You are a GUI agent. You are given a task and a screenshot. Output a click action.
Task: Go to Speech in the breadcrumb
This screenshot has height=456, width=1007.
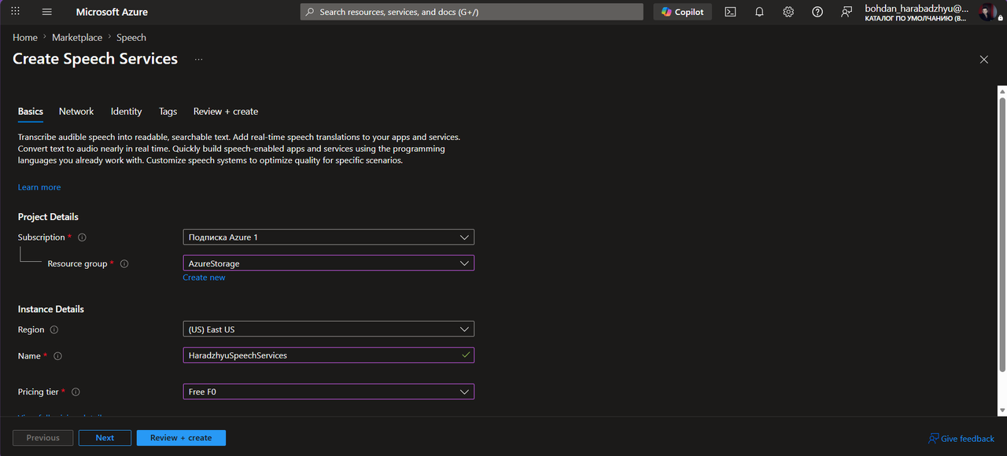click(131, 38)
